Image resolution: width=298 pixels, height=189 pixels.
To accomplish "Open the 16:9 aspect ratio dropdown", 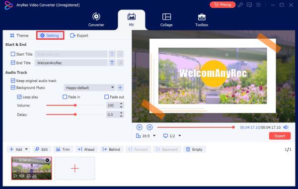I will 146,136.
